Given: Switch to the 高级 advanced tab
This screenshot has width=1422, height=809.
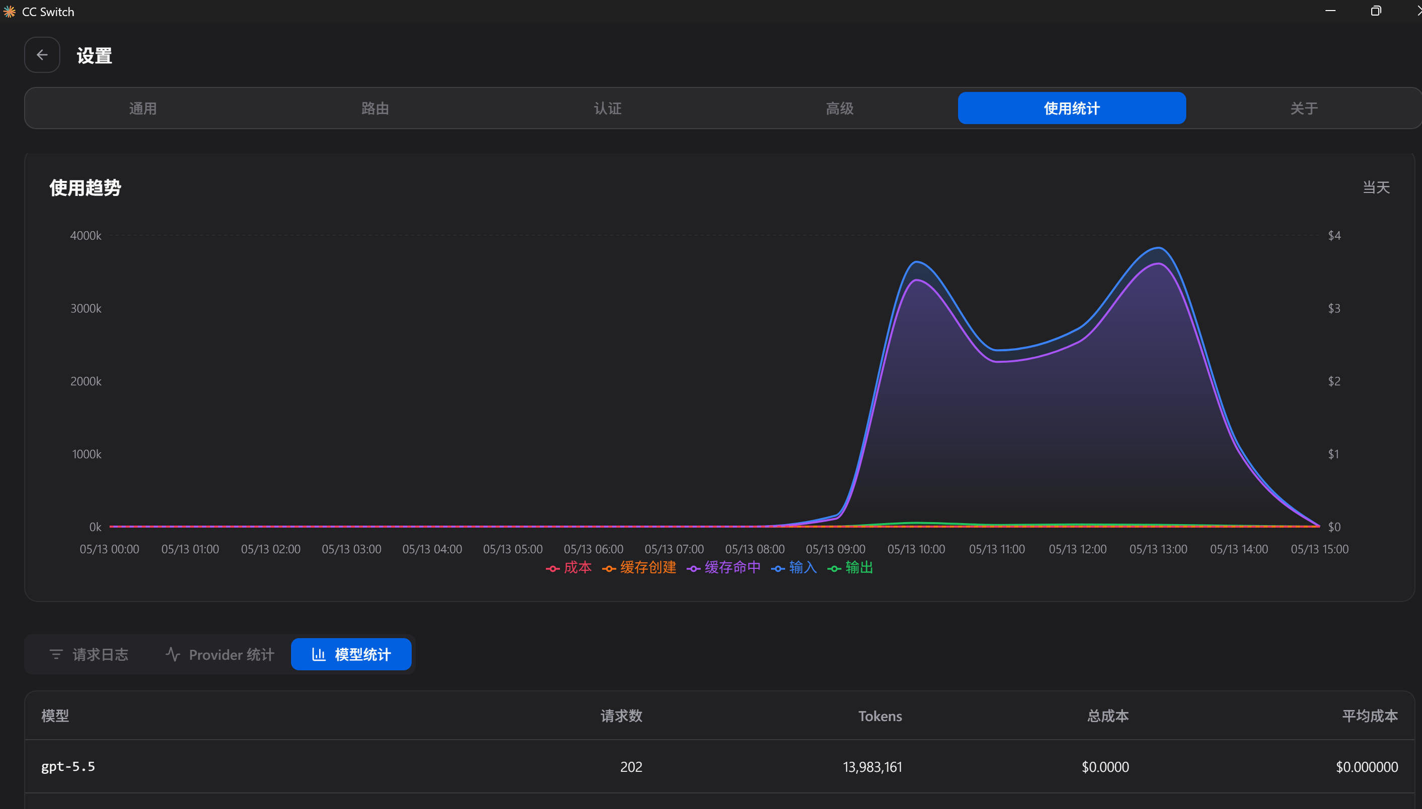Looking at the screenshot, I should pyautogui.click(x=839, y=109).
